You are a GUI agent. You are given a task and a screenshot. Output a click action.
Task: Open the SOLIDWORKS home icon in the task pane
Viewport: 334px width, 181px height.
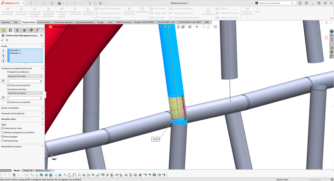pyautogui.click(x=332, y=36)
